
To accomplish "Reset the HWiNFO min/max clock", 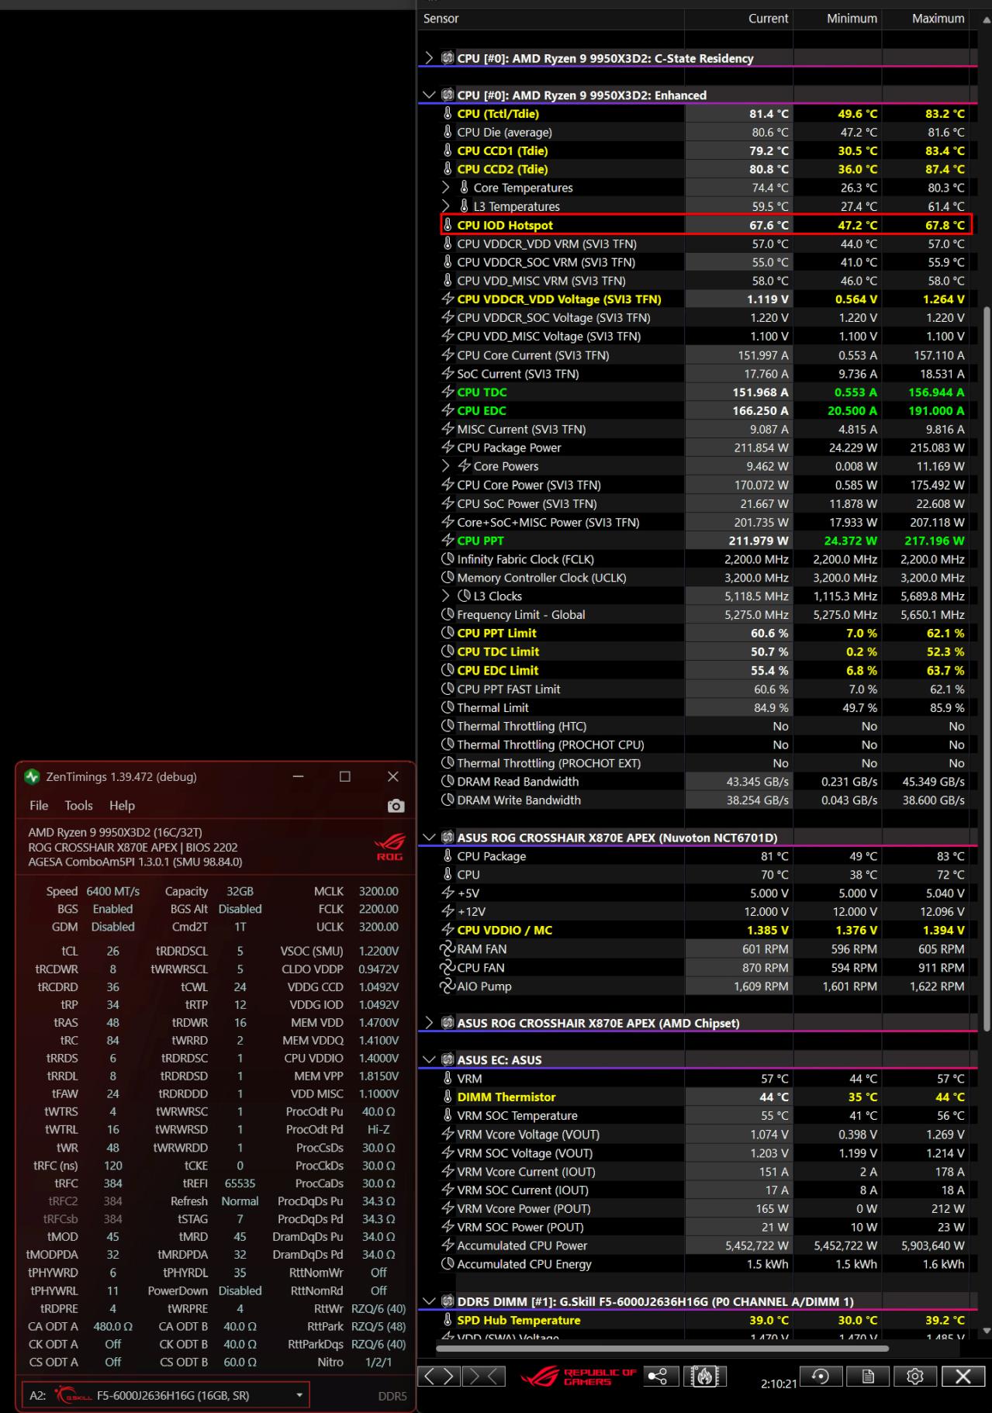I will click(820, 1376).
